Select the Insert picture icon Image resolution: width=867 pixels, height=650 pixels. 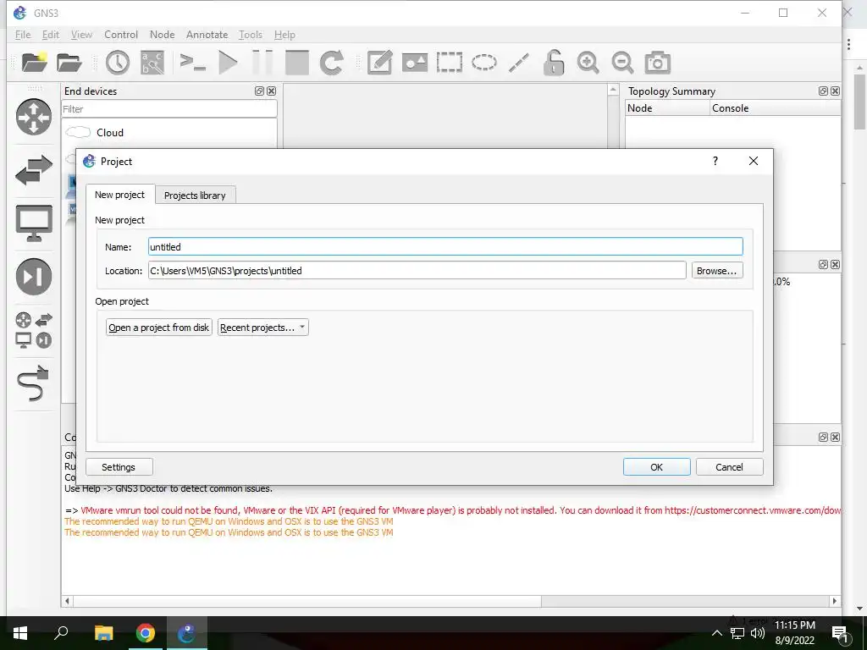coord(415,62)
